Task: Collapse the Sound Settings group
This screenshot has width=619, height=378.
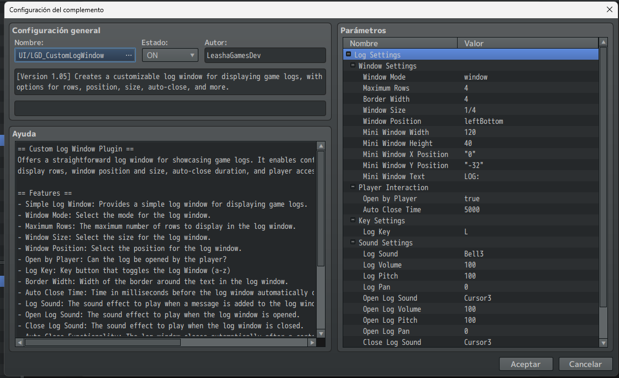Action: pos(353,242)
